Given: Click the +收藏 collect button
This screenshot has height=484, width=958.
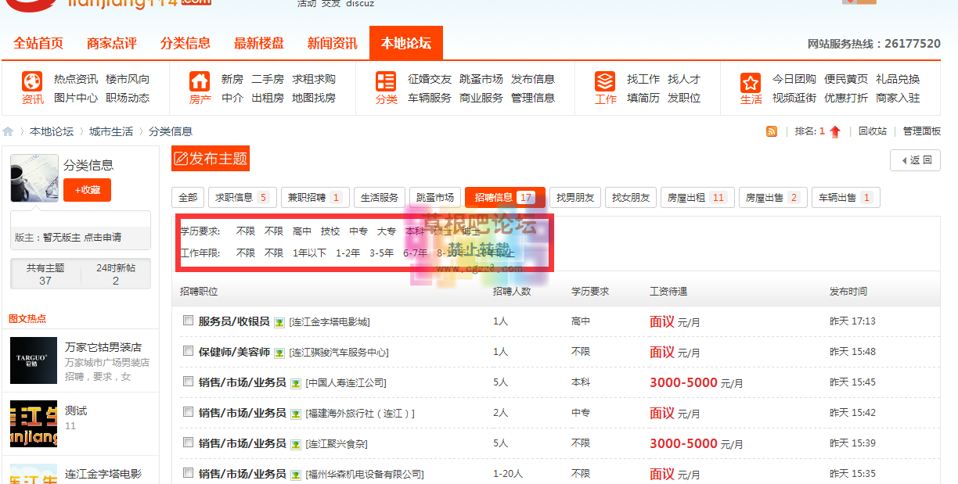Looking at the screenshot, I should (x=87, y=189).
